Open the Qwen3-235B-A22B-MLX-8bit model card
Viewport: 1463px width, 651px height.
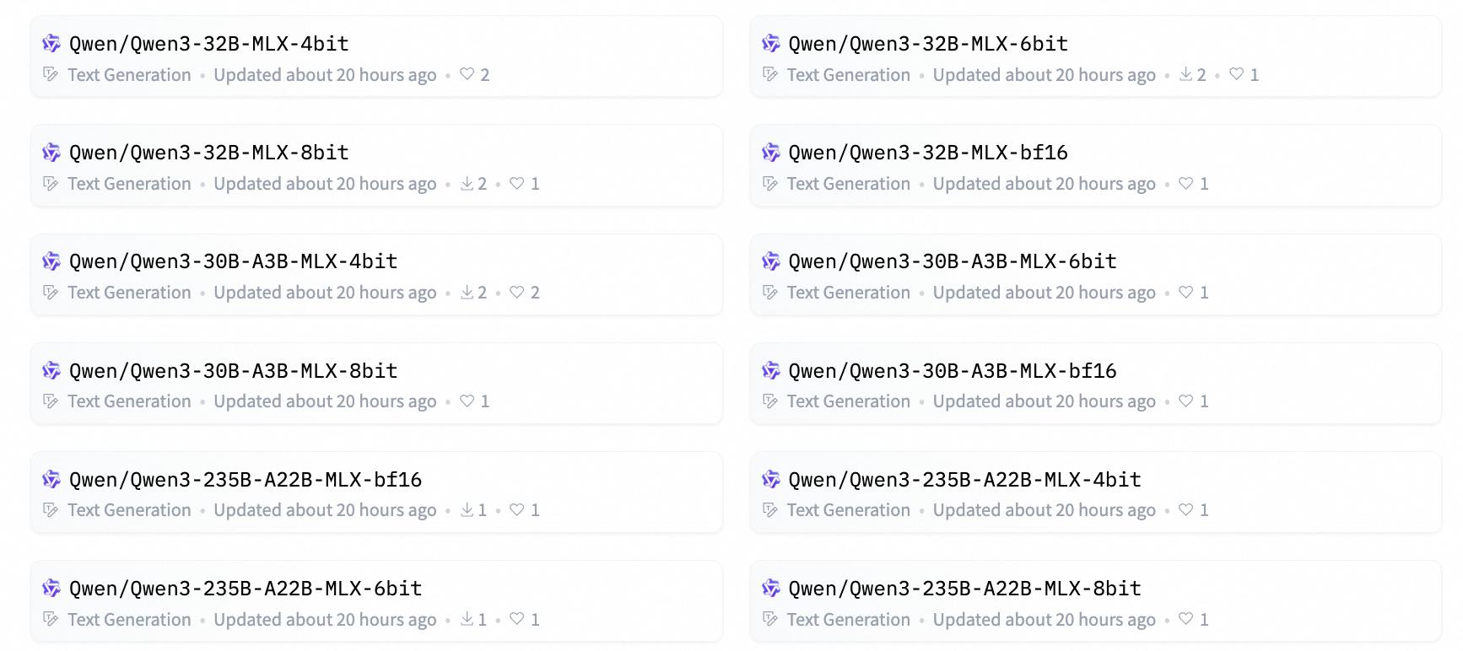pos(964,589)
